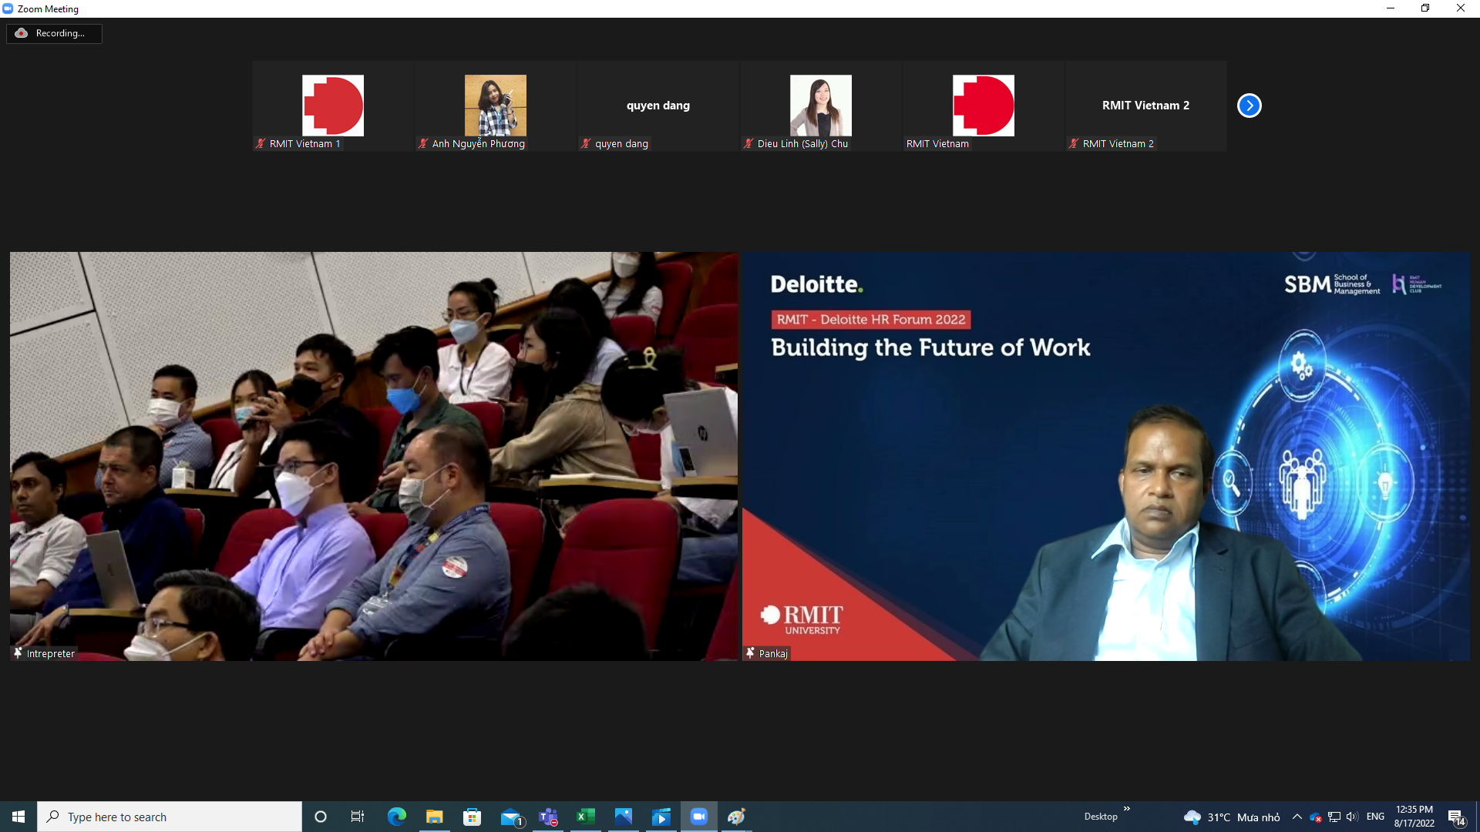Open the volume control tray icon
This screenshot has width=1480, height=832.
click(1352, 817)
